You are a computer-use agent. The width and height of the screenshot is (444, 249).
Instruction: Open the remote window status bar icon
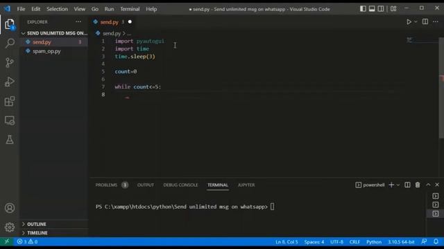pos(7,241)
